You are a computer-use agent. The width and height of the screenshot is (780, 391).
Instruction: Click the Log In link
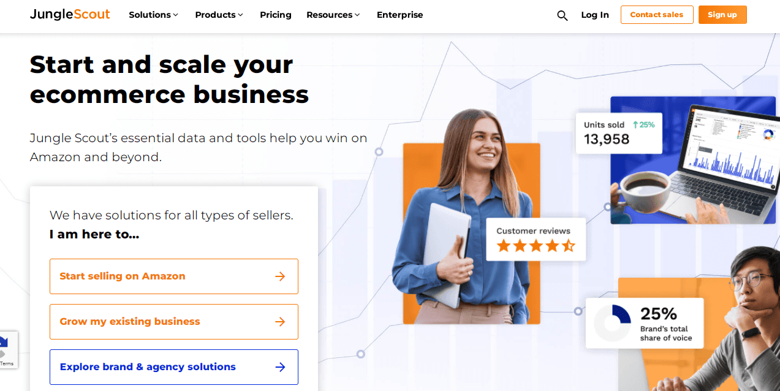(595, 15)
